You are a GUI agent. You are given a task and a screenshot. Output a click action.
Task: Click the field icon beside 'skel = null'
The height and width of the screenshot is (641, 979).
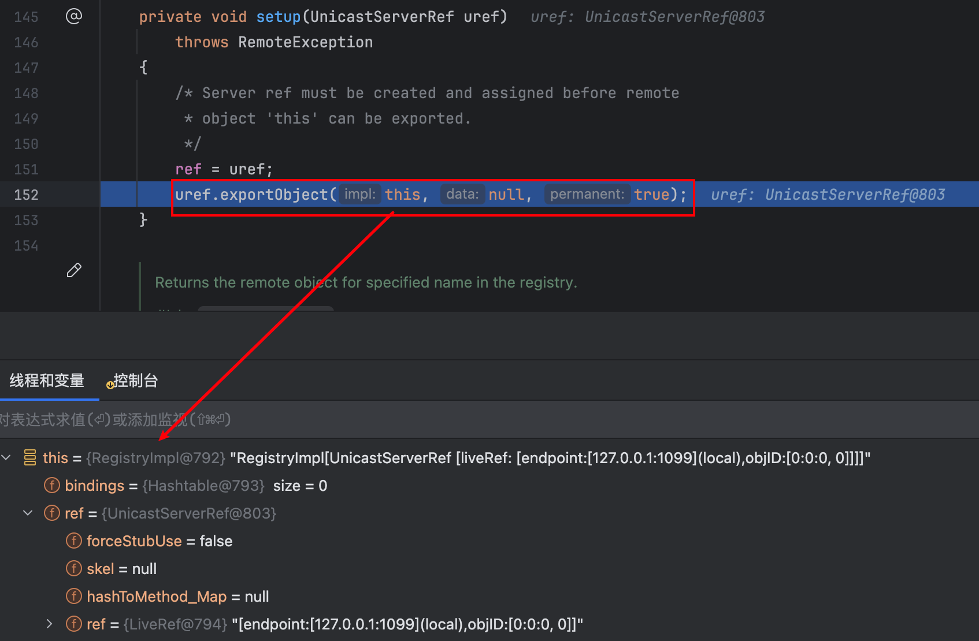(74, 568)
